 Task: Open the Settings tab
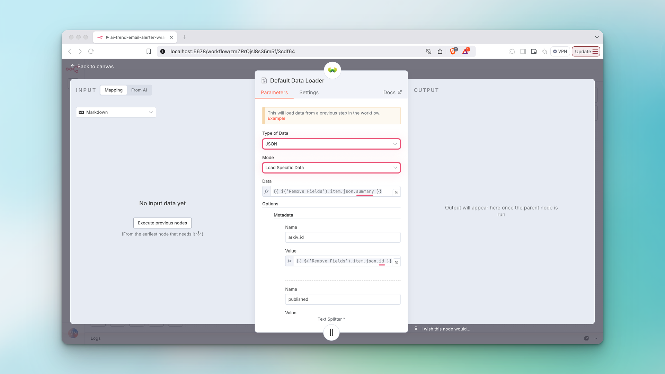(309, 92)
